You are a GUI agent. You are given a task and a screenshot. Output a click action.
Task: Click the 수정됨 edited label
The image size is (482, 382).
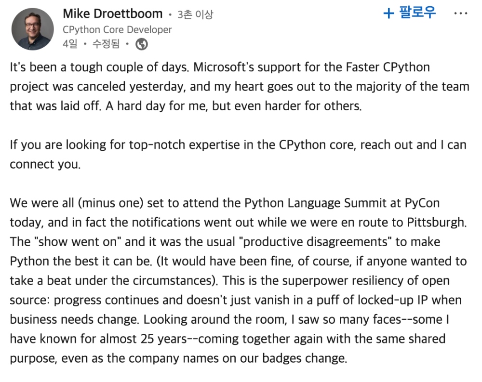(106, 44)
